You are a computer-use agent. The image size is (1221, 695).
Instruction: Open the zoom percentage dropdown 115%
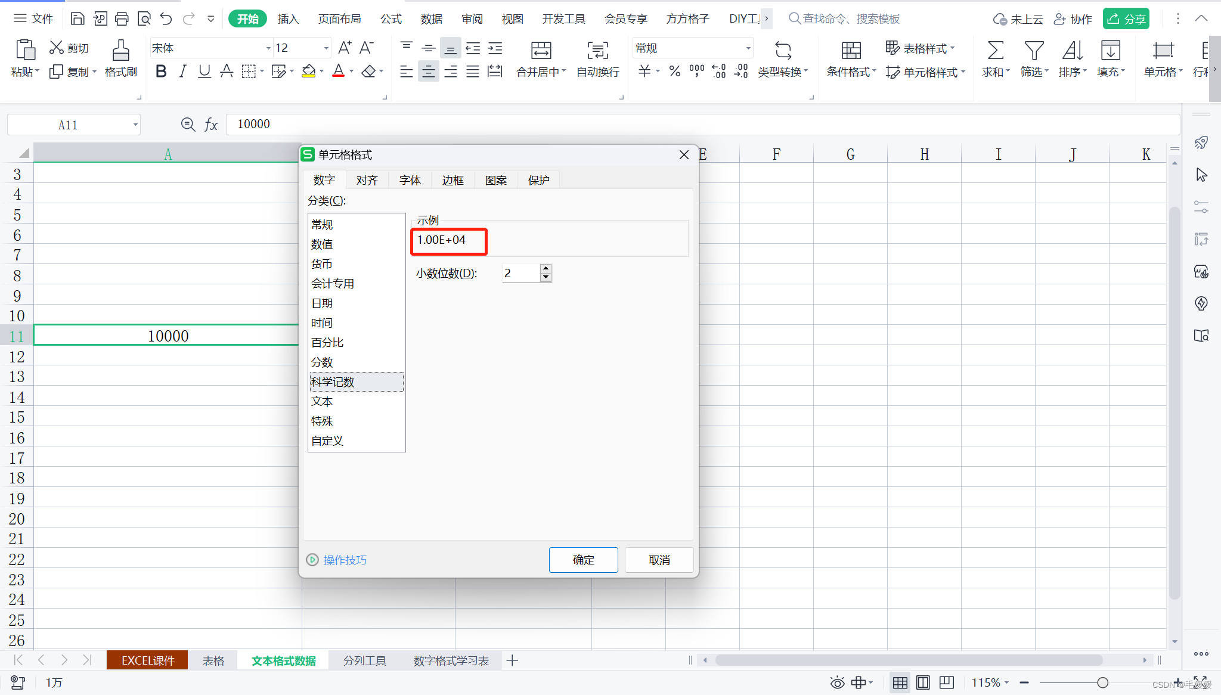(x=990, y=682)
